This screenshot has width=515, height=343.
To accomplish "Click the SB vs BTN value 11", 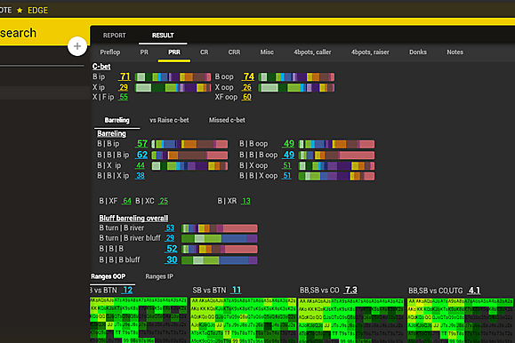I will click(x=236, y=291).
